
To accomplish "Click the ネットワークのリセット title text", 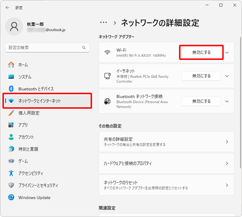I will pos(121,183).
